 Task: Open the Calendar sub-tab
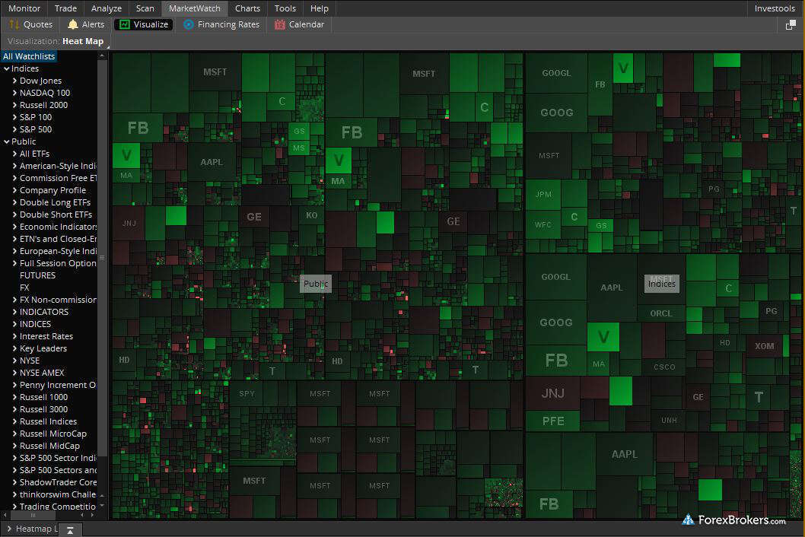299,24
